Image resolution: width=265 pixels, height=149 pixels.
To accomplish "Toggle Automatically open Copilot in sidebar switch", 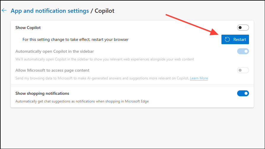I will [x=243, y=52].
